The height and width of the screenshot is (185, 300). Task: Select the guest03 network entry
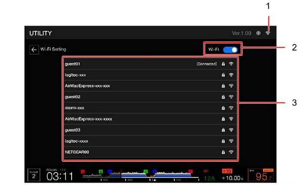[129, 130]
